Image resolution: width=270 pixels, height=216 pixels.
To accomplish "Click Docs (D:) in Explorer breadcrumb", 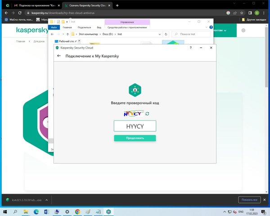I will pos(108,34).
